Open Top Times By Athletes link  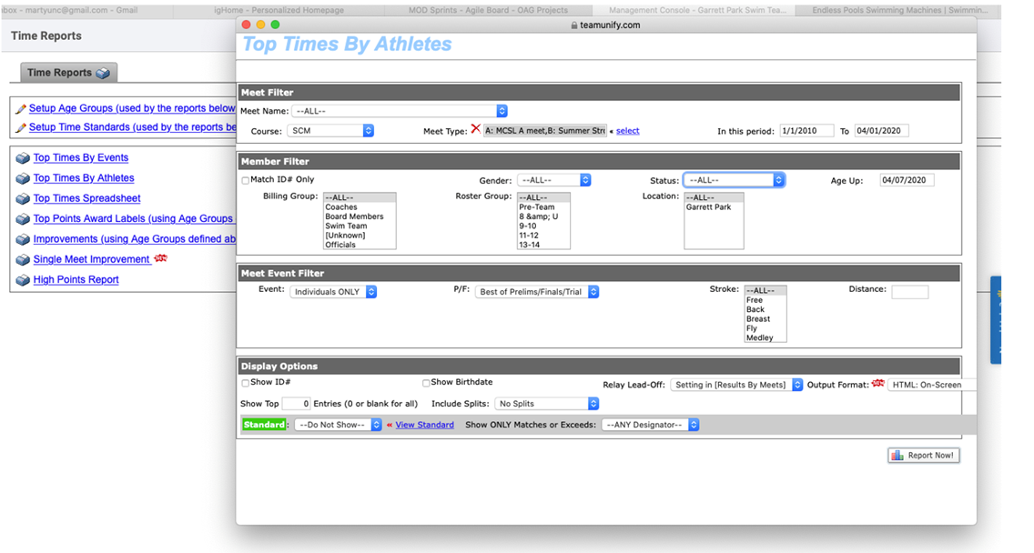pyautogui.click(x=84, y=178)
